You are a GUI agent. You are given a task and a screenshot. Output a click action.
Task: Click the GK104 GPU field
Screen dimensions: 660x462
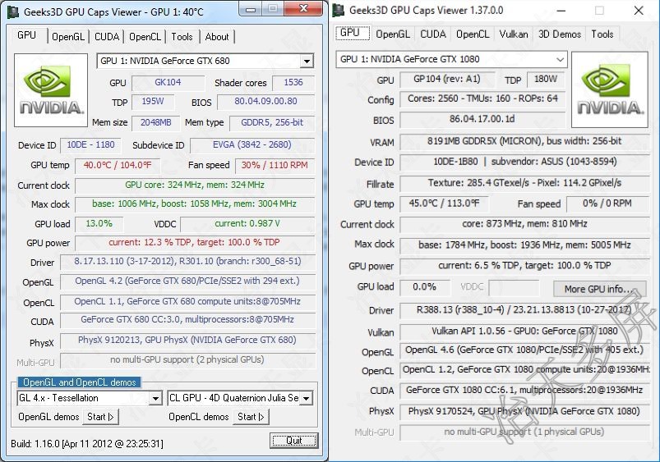pyautogui.click(x=168, y=83)
